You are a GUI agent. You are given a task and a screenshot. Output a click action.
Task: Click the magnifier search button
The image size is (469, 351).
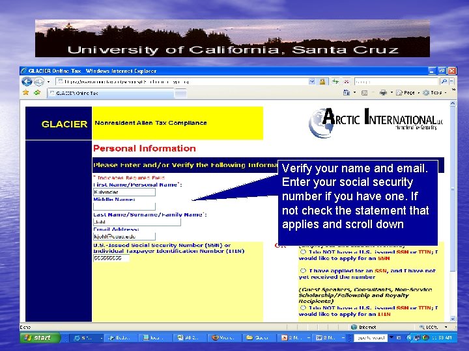[444, 81]
